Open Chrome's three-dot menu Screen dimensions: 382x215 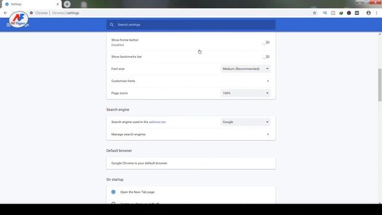tap(377, 13)
